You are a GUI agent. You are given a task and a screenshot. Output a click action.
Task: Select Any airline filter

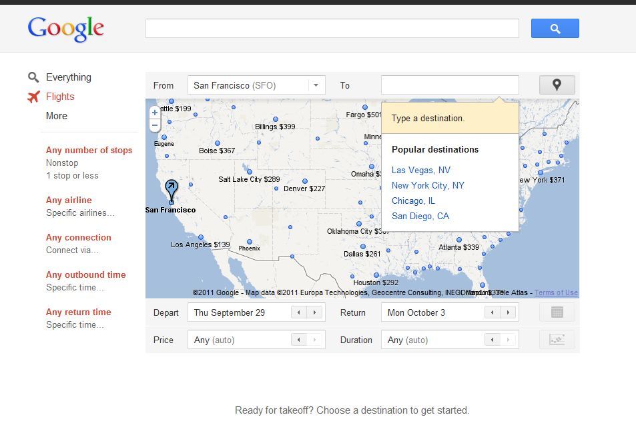69,200
